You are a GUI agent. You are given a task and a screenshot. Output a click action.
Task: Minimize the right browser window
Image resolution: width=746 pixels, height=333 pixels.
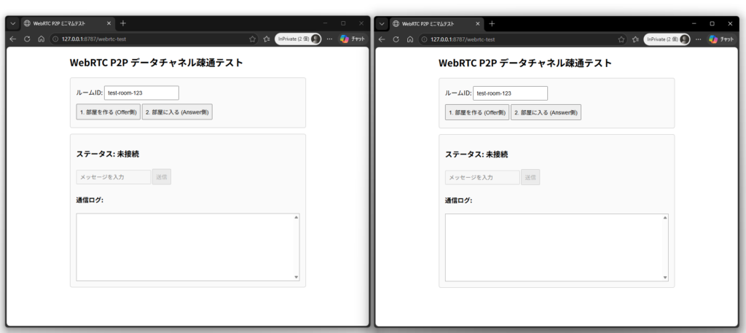point(694,23)
